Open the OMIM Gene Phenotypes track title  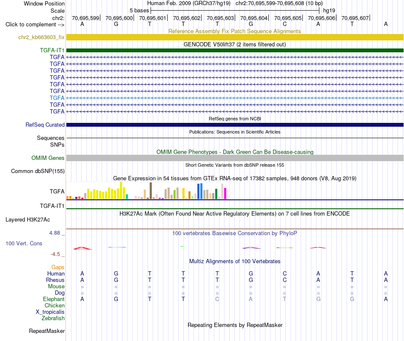pyautogui.click(x=235, y=152)
